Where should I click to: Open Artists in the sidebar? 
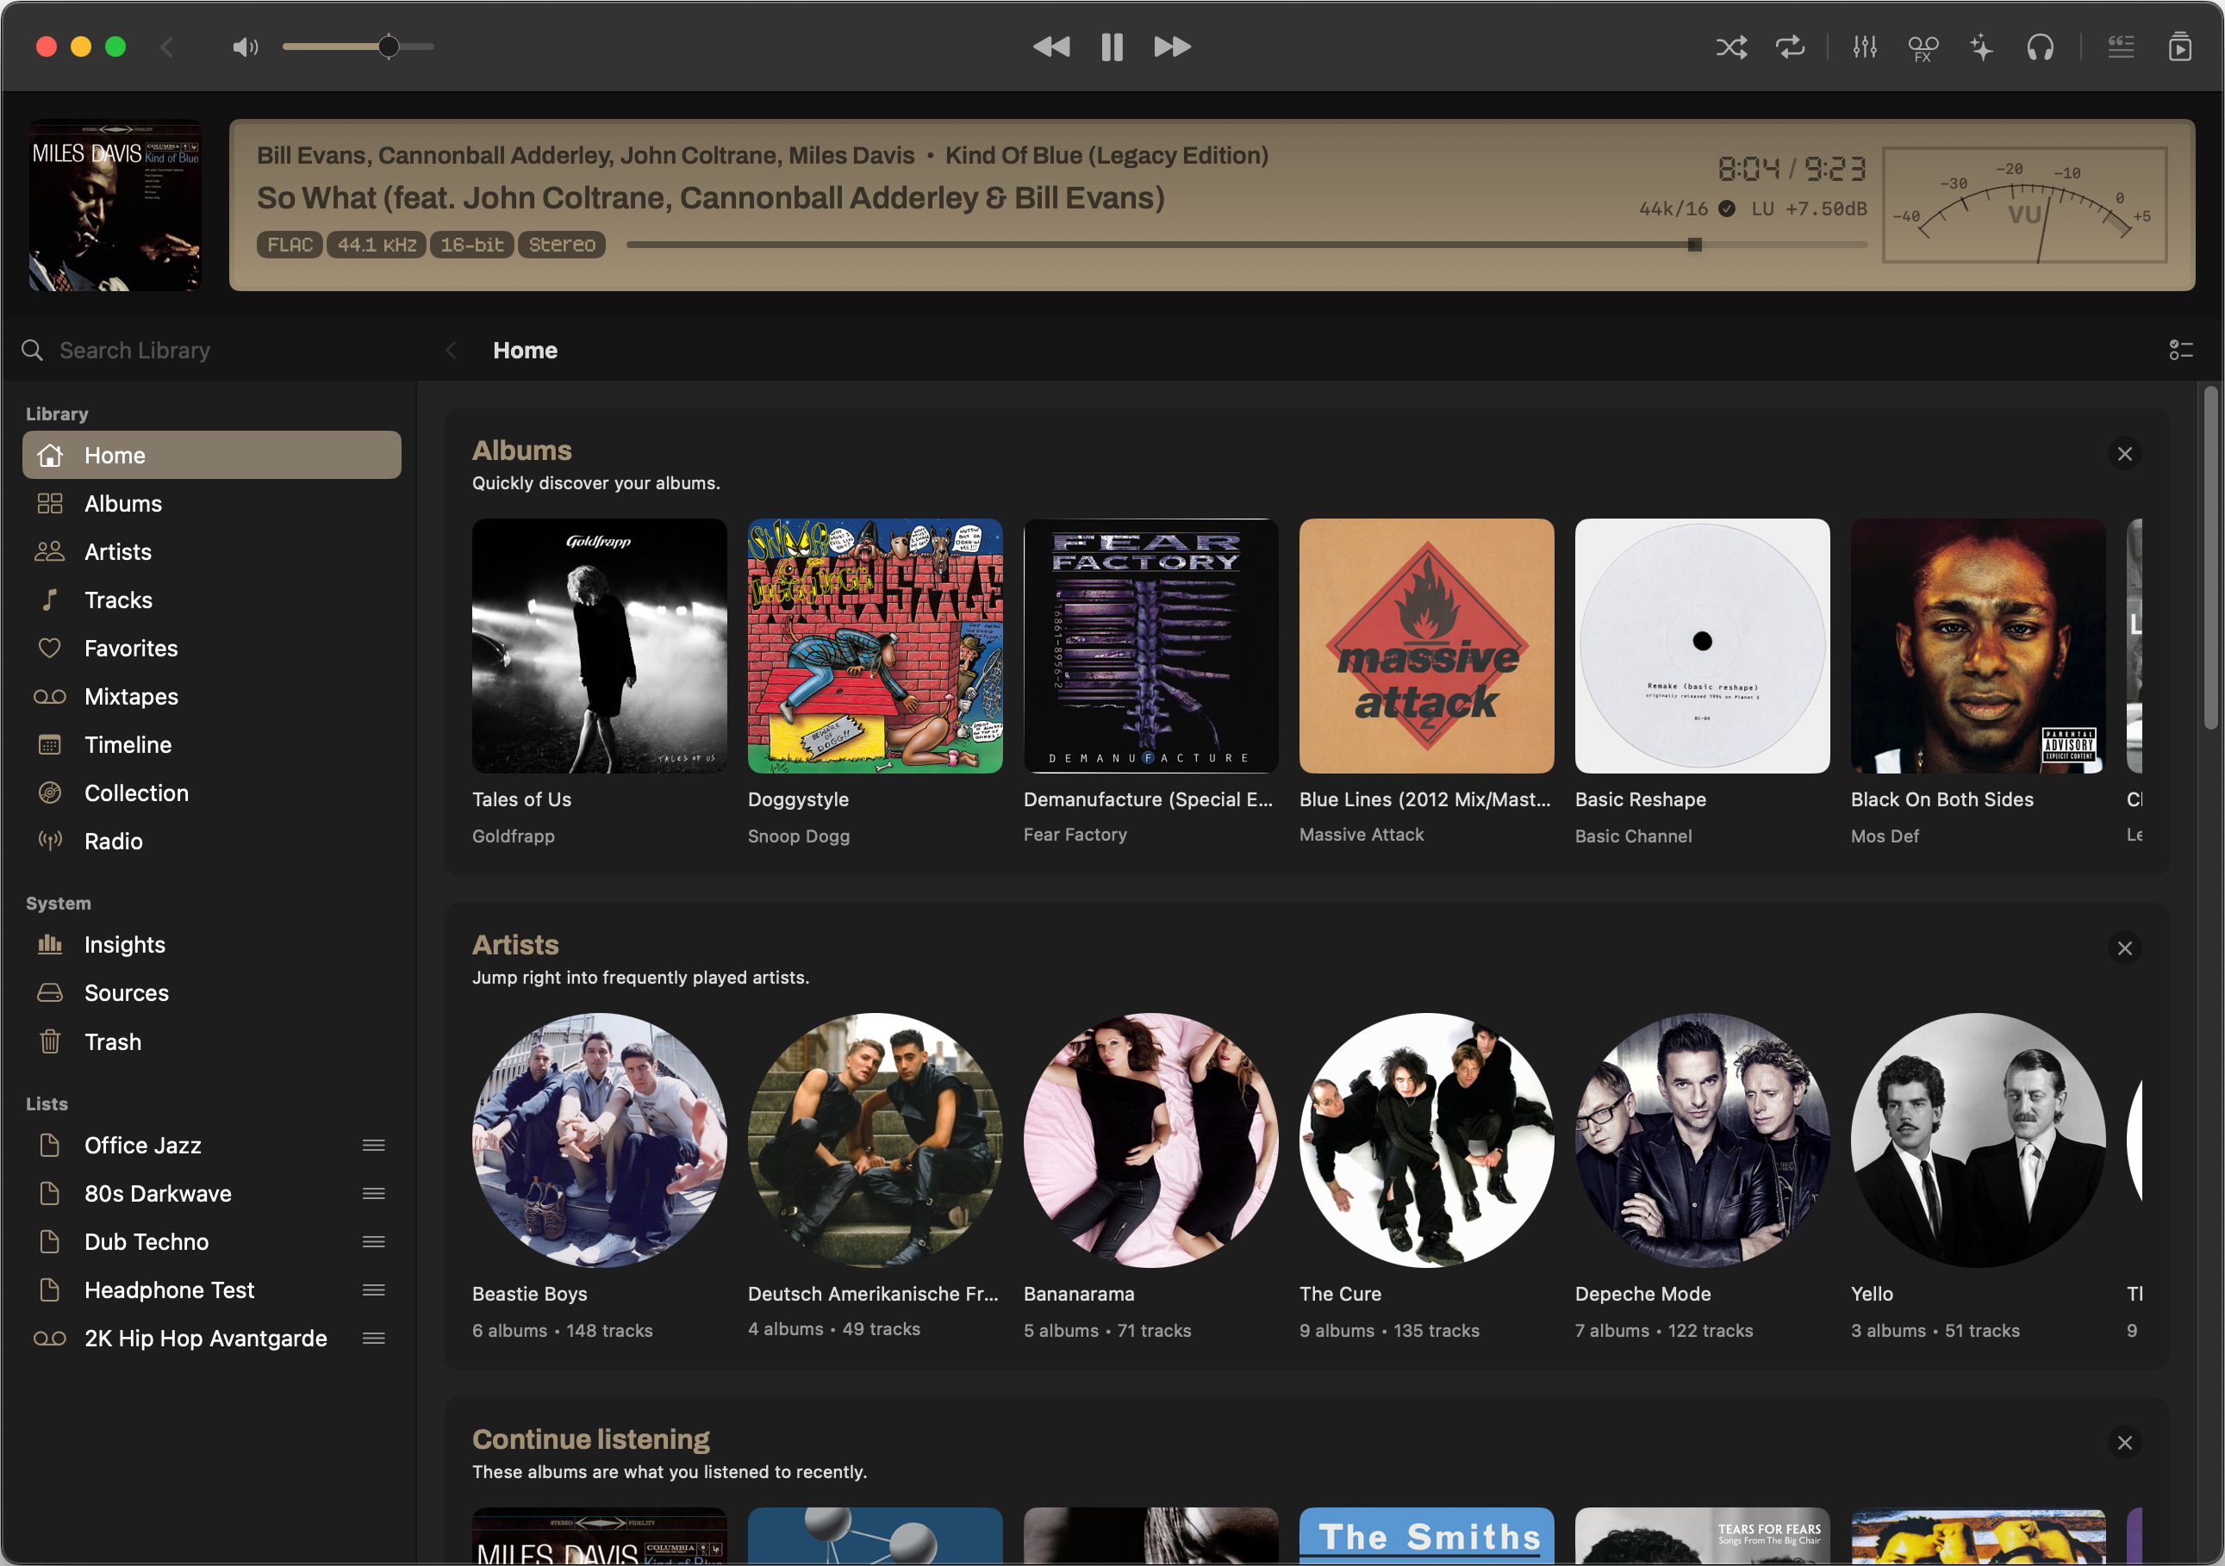coord(211,552)
